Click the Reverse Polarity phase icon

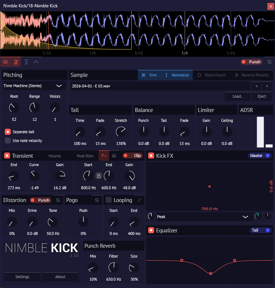point(237,75)
